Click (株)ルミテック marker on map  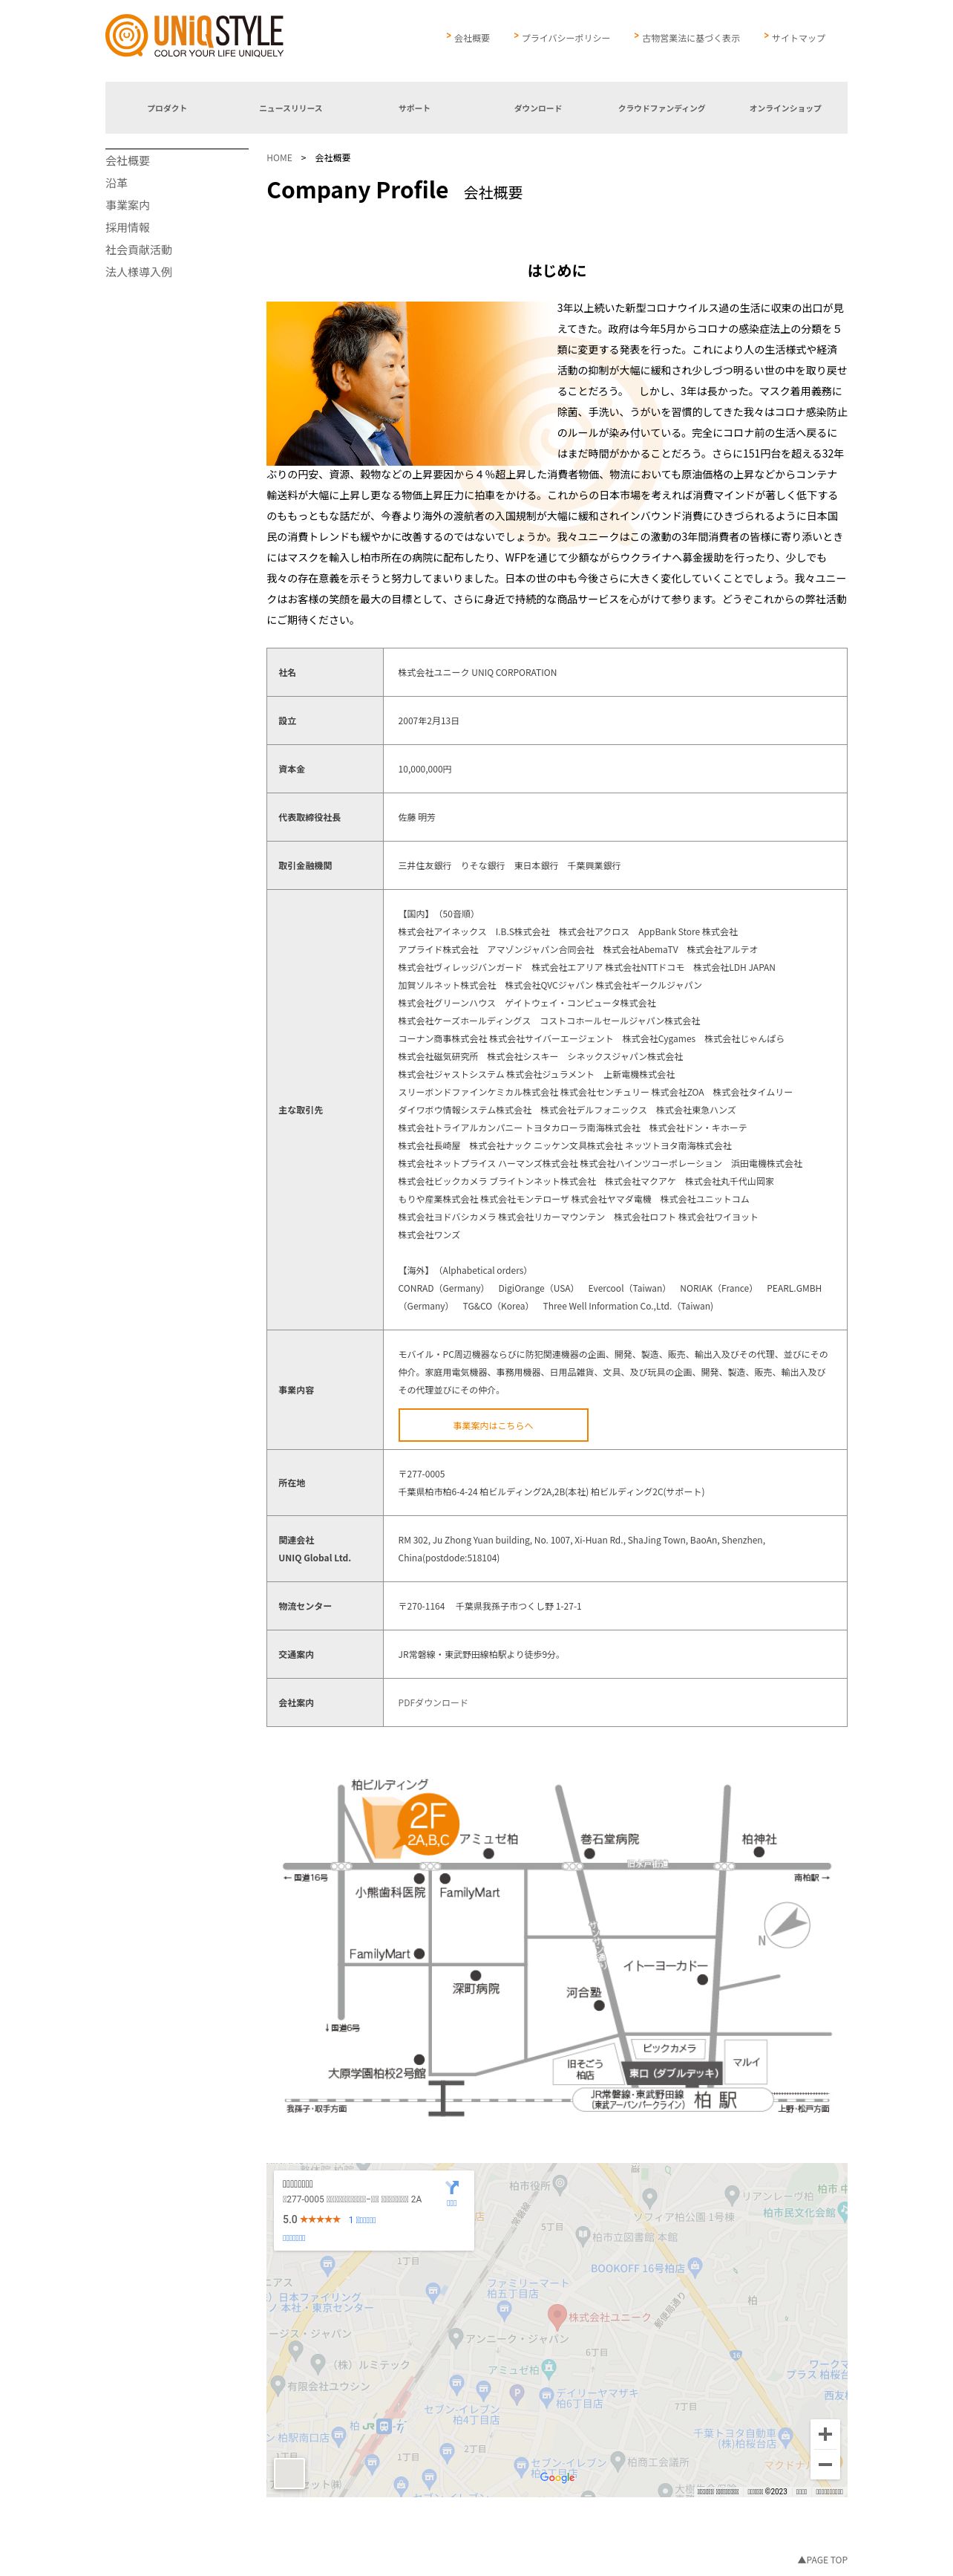318,2363
